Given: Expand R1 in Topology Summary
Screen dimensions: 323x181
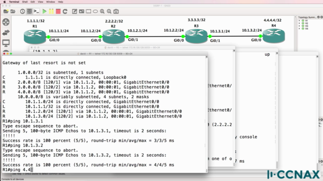Looking at the screenshot, I should pos(299,21).
